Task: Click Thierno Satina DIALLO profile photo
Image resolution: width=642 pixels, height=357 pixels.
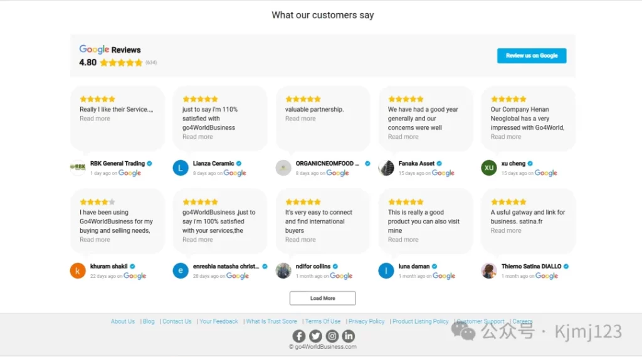Action: 489,270
